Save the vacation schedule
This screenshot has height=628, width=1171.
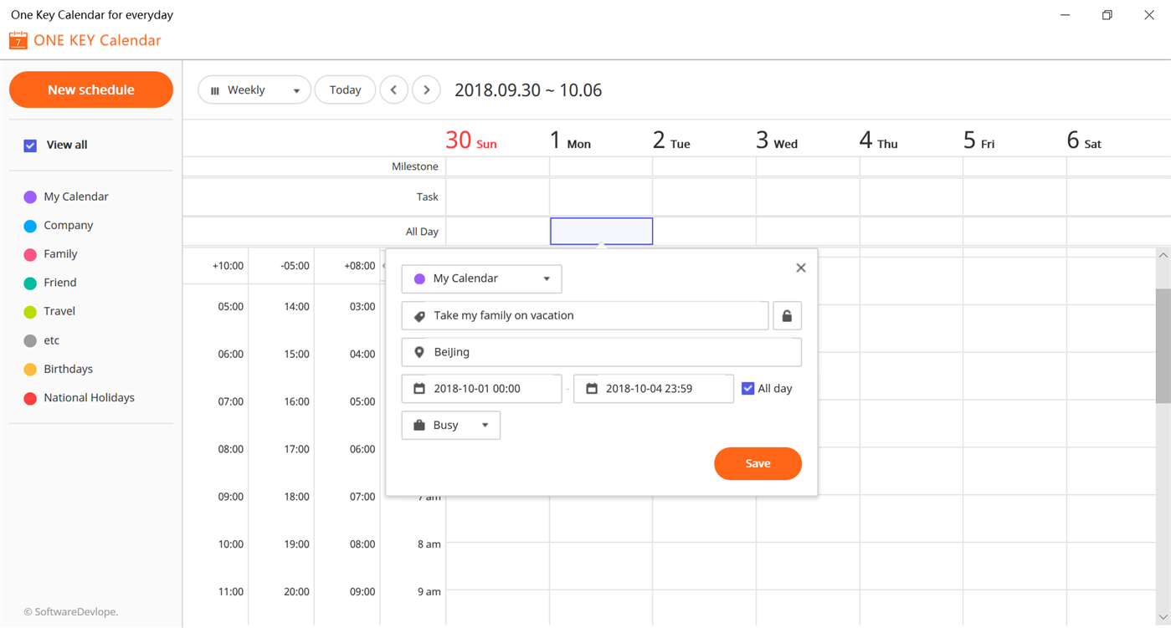click(758, 463)
